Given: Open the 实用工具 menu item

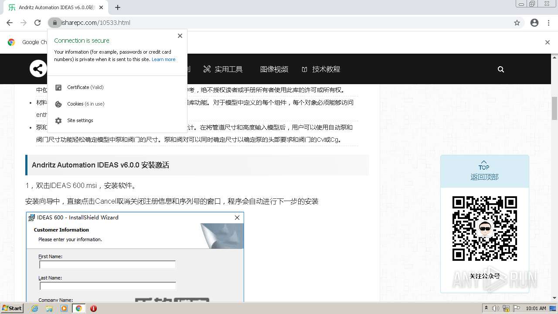Looking at the screenshot, I should [x=223, y=69].
